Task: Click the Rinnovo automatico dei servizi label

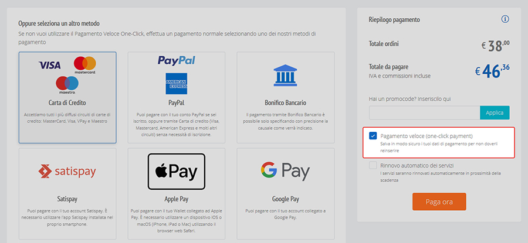Action: (417, 165)
